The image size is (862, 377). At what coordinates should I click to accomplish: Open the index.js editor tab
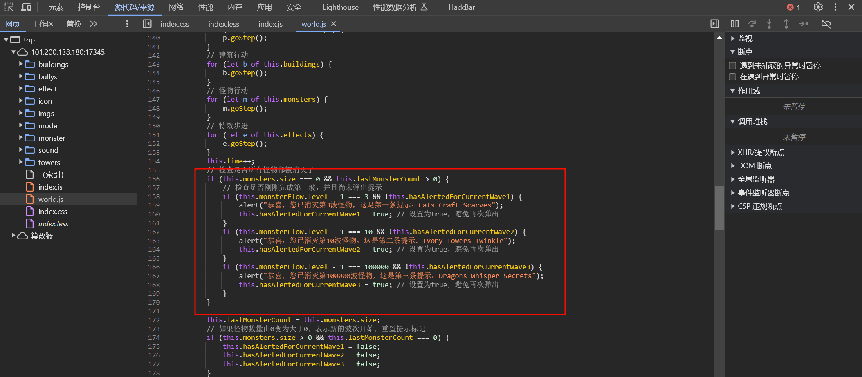[270, 24]
